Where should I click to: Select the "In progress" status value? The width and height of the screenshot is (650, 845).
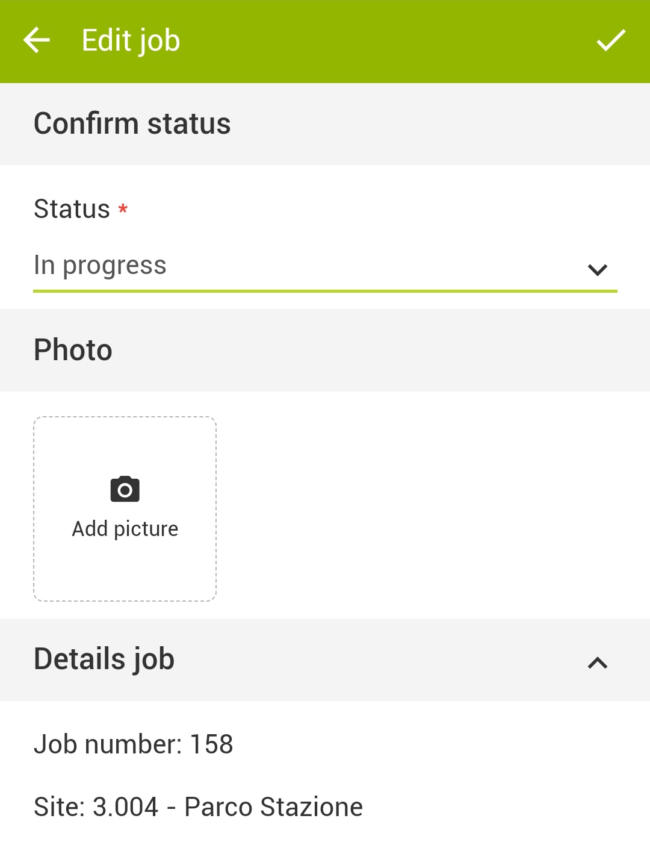coord(100,266)
